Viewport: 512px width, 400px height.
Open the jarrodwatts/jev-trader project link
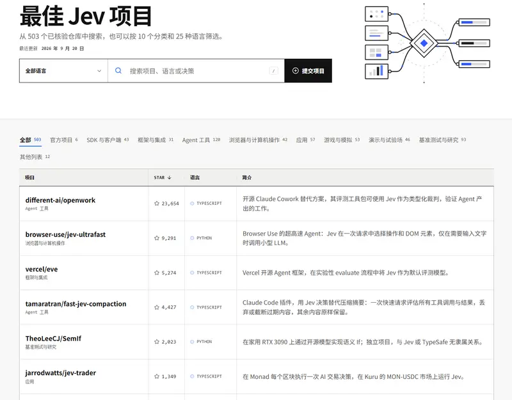(x=60, y=373)
